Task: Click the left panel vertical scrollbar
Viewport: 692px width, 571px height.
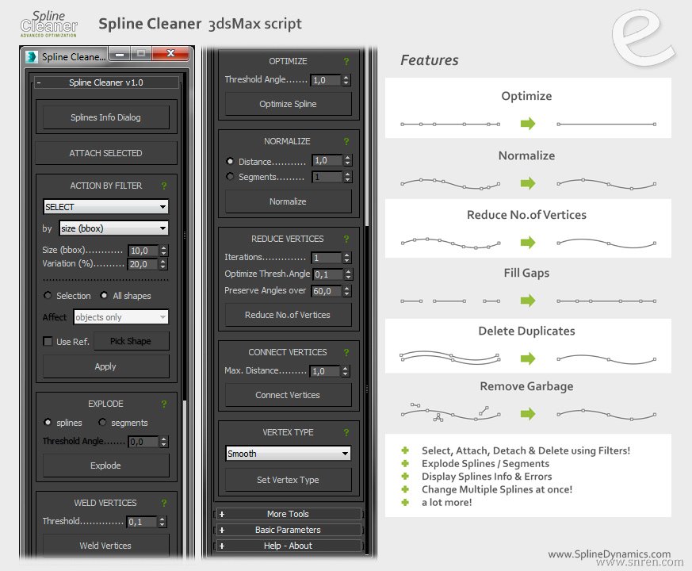Action: [185, 236]
